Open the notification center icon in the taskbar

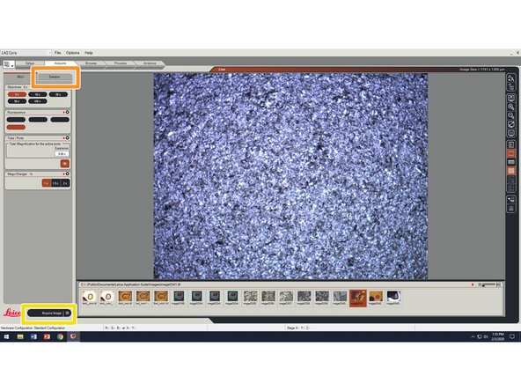[512, 336]
